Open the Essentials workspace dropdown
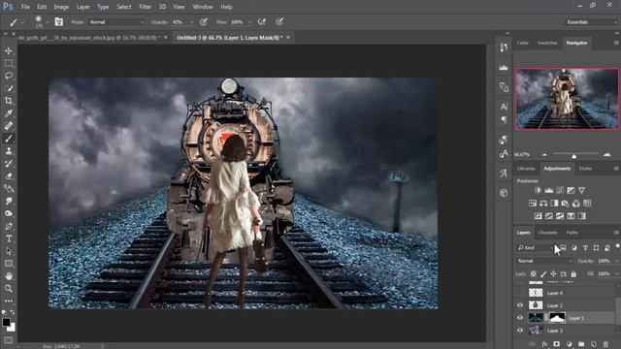Image resolution: width=621 pixels, height=349 pixels. click(592, 22)
